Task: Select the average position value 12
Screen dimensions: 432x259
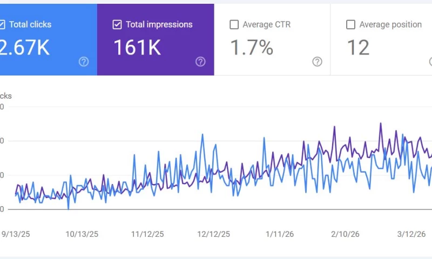Action: pyautogui.click(x=358, y=47)
